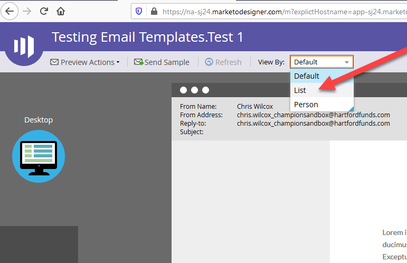Click the first white dot on preview window
This screenshot has height=263, width=407.
coord(183,90)
